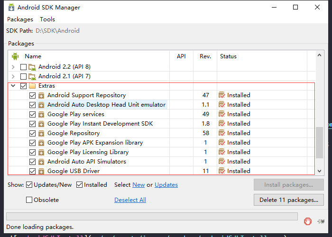Viewport: 332px width, 237px height.
Task: Click the Delete 11 packages button
Action: point(289,200)
